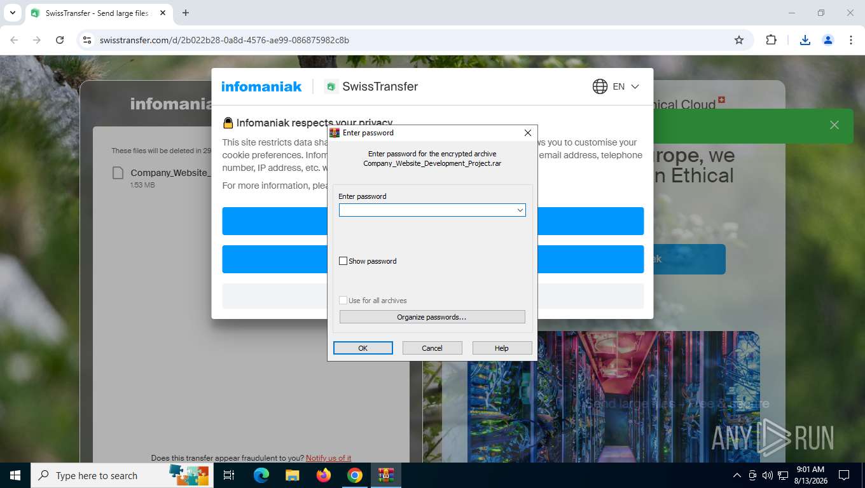Viewport: 865px width, 488px height.
Task: Click the globe language icon
Action: point(600,86)
